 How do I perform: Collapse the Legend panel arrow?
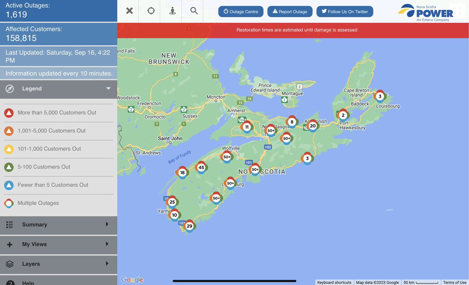click(x=108, y=89)
